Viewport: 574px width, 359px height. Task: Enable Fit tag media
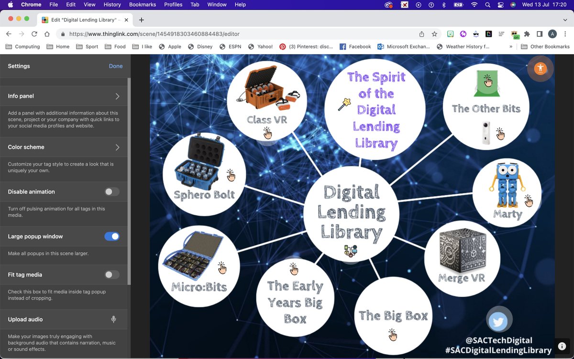[111, 274]
